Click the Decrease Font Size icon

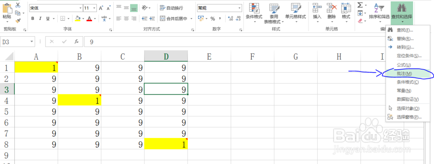109,8
